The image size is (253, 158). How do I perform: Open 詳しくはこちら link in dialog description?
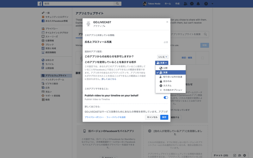click(x=109, y=79)
